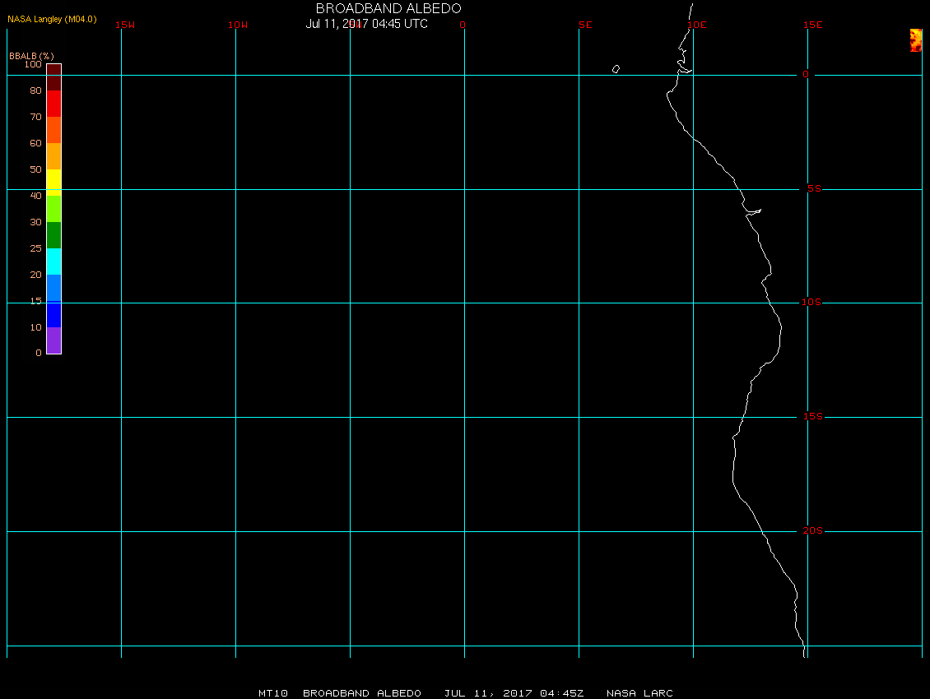Click the '15E' longitude label
The width and height of the screenshot is (930, 699).
coord(812,25)
